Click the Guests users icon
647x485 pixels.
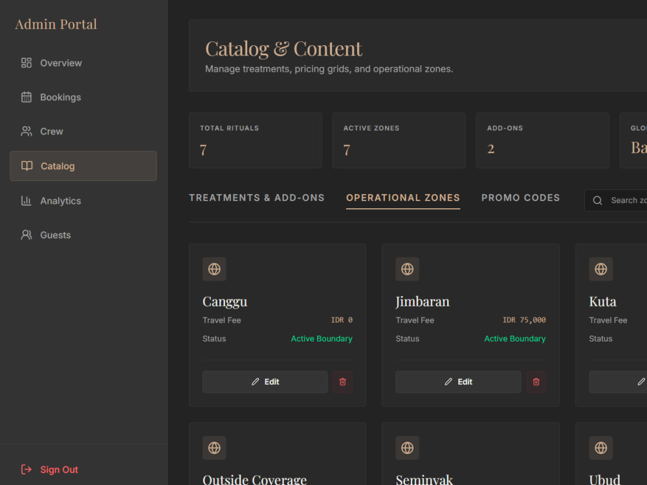27,235
